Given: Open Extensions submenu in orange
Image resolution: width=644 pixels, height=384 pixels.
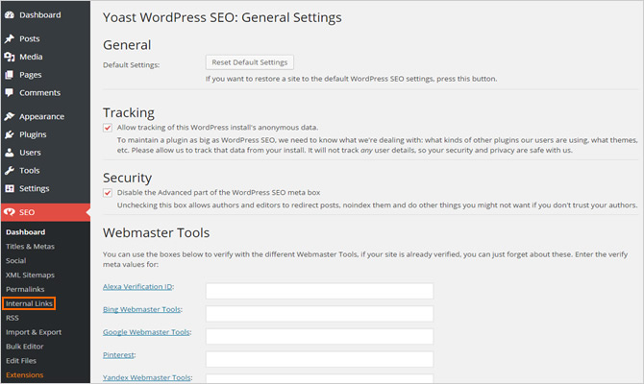Looking at the screenshot, I should 25,375.
